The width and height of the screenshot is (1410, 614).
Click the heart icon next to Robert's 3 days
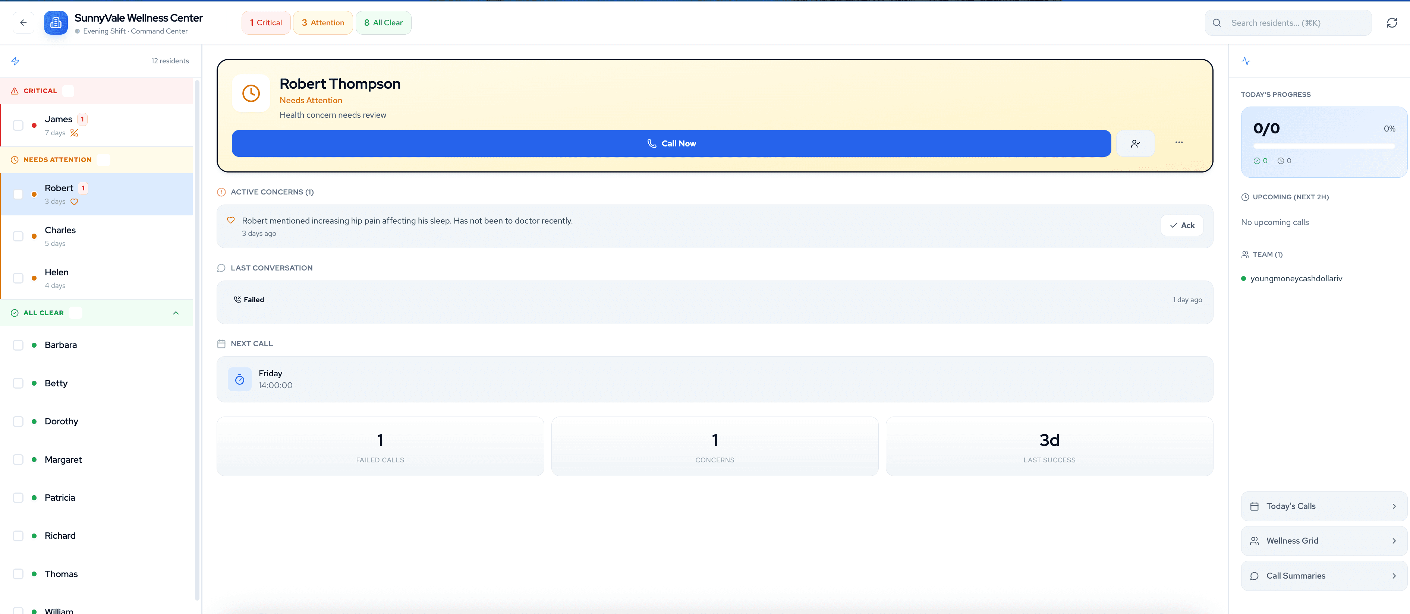[x=75, y=202]
